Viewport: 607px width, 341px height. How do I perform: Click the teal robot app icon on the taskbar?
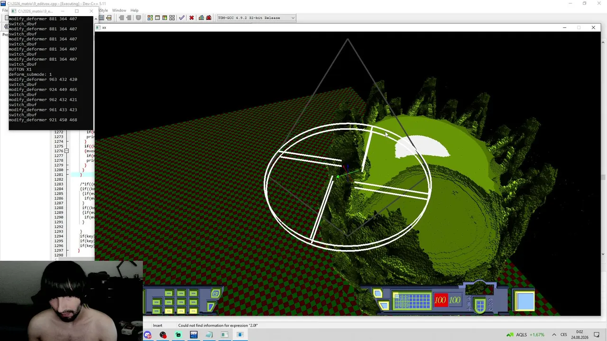pyautogui.click(x=178, y=335)
